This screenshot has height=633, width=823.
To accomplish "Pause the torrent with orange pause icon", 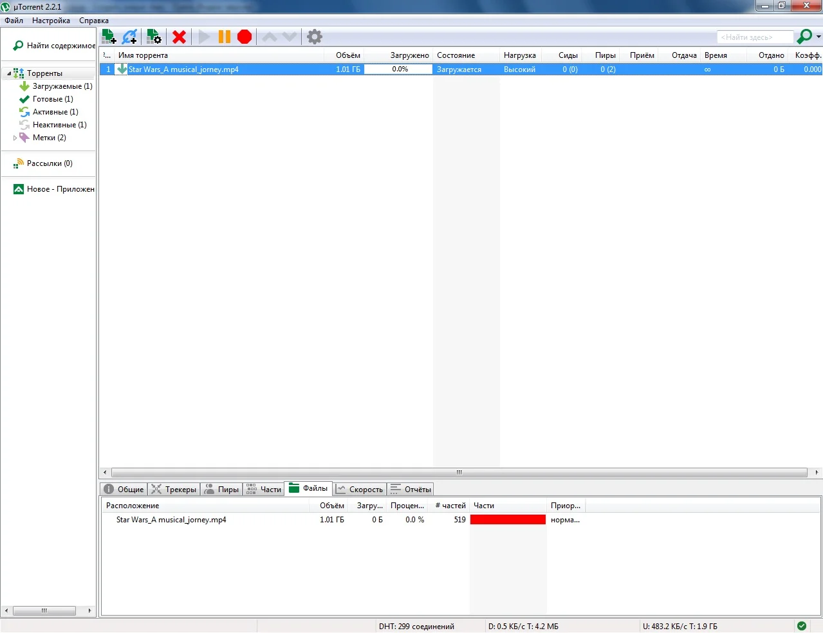I will click(224, 37).
